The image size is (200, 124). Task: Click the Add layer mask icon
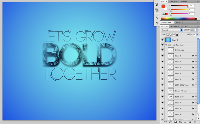(x=176, y=122)
